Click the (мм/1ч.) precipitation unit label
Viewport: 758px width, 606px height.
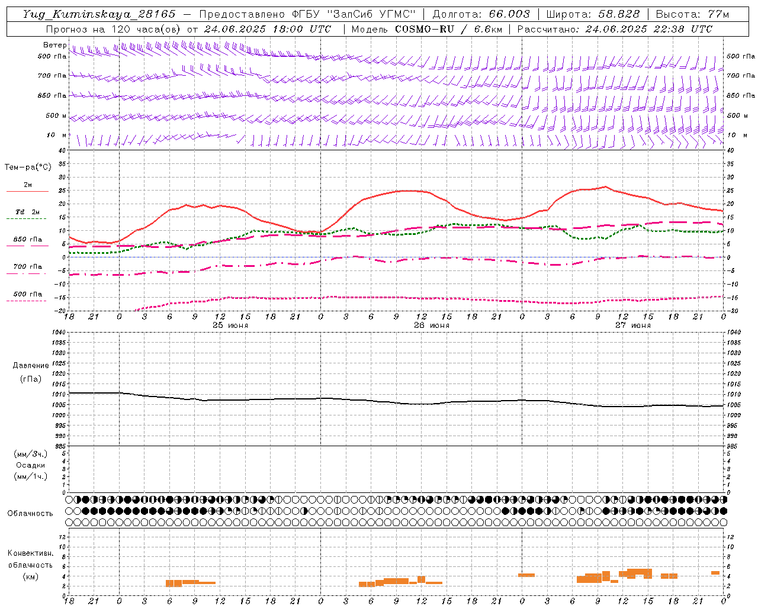click(x=31, y=476)
